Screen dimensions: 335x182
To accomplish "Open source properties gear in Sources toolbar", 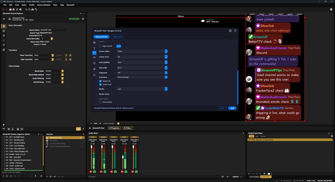I will [x=55, y=176].
